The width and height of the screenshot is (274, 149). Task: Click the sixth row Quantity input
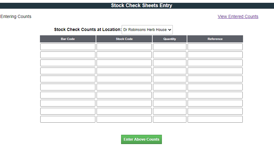pyautogui.click(x=170, y=87)
